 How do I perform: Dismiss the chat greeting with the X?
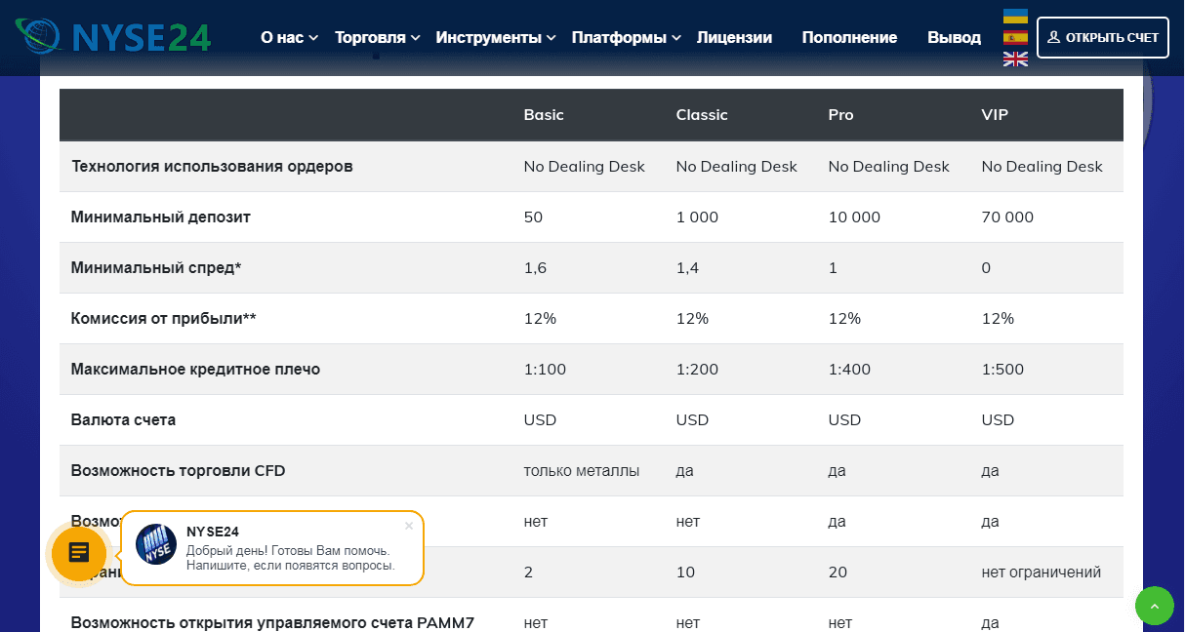click(x=409, y=526)
